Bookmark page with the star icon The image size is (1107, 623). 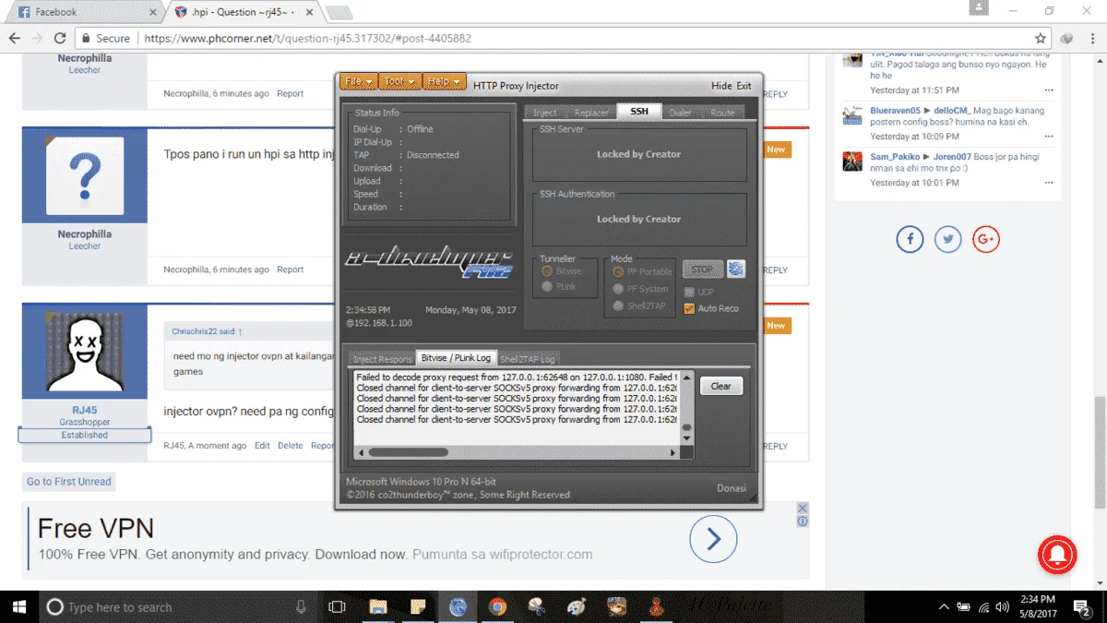point(1041,39)
